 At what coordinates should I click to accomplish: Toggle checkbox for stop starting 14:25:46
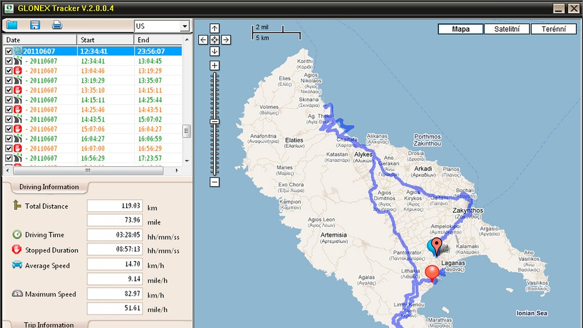(9, 109)
